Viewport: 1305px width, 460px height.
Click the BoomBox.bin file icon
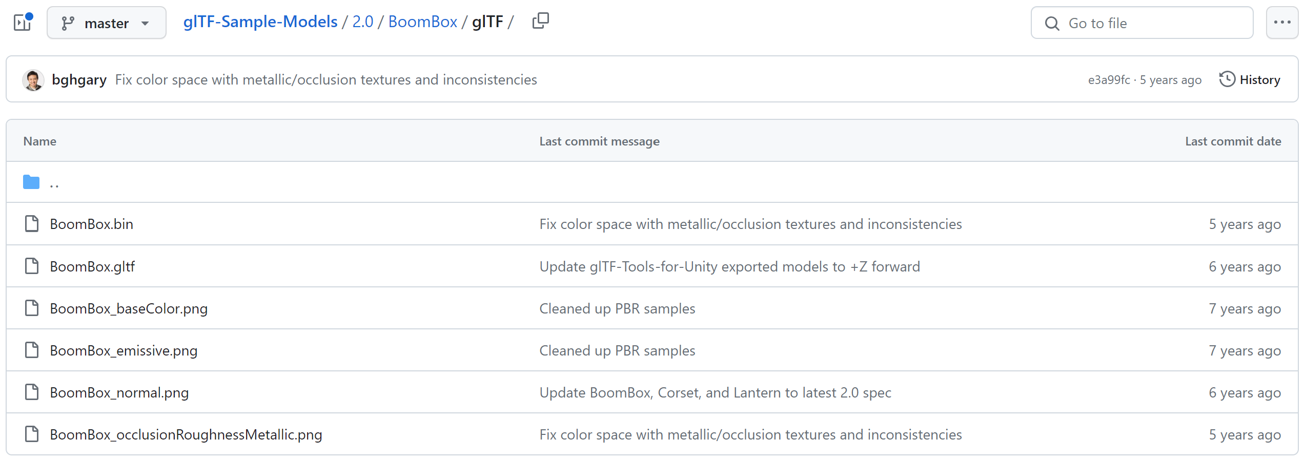coord(32,224)
